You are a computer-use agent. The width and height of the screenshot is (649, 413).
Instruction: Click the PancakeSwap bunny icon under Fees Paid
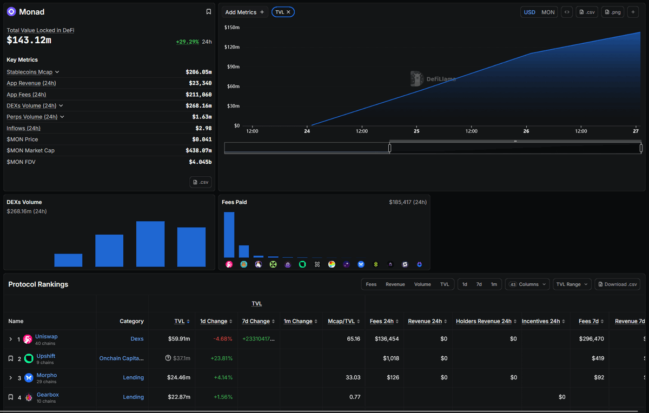(x=244, y=264)
